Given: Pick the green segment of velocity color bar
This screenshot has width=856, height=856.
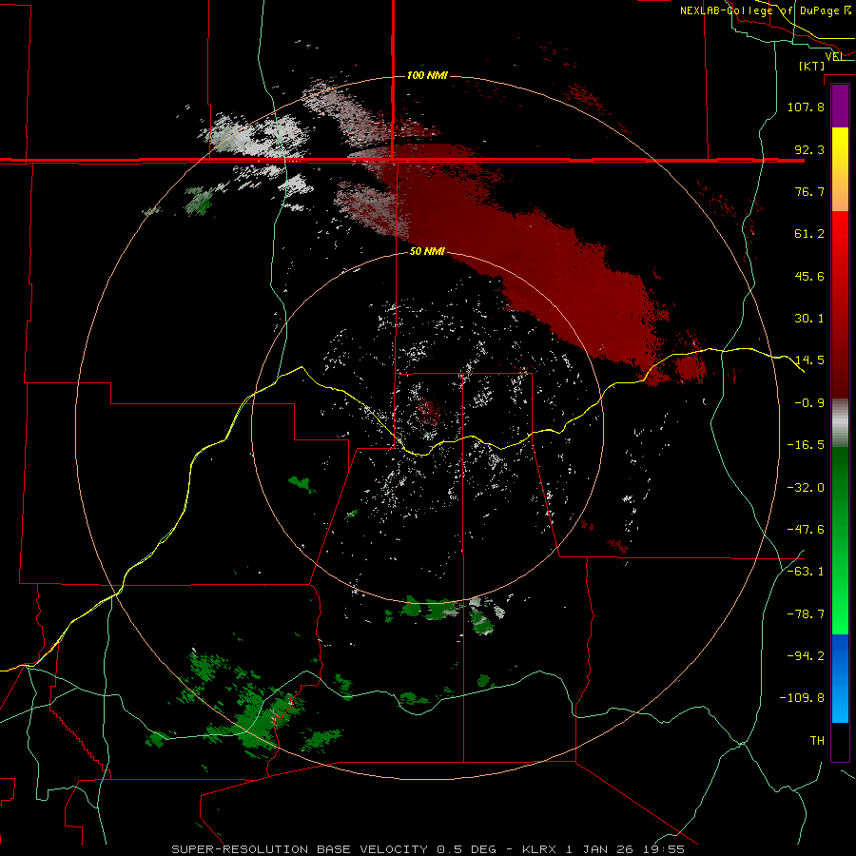Looking at the screenshot, I should [840, 540].
